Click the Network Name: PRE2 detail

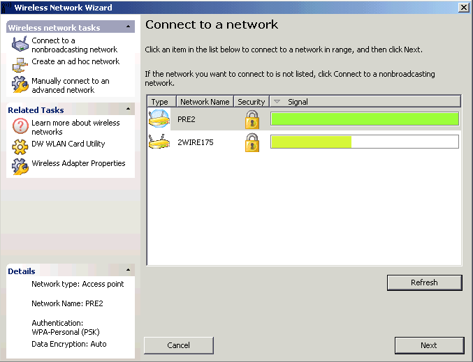67,303
